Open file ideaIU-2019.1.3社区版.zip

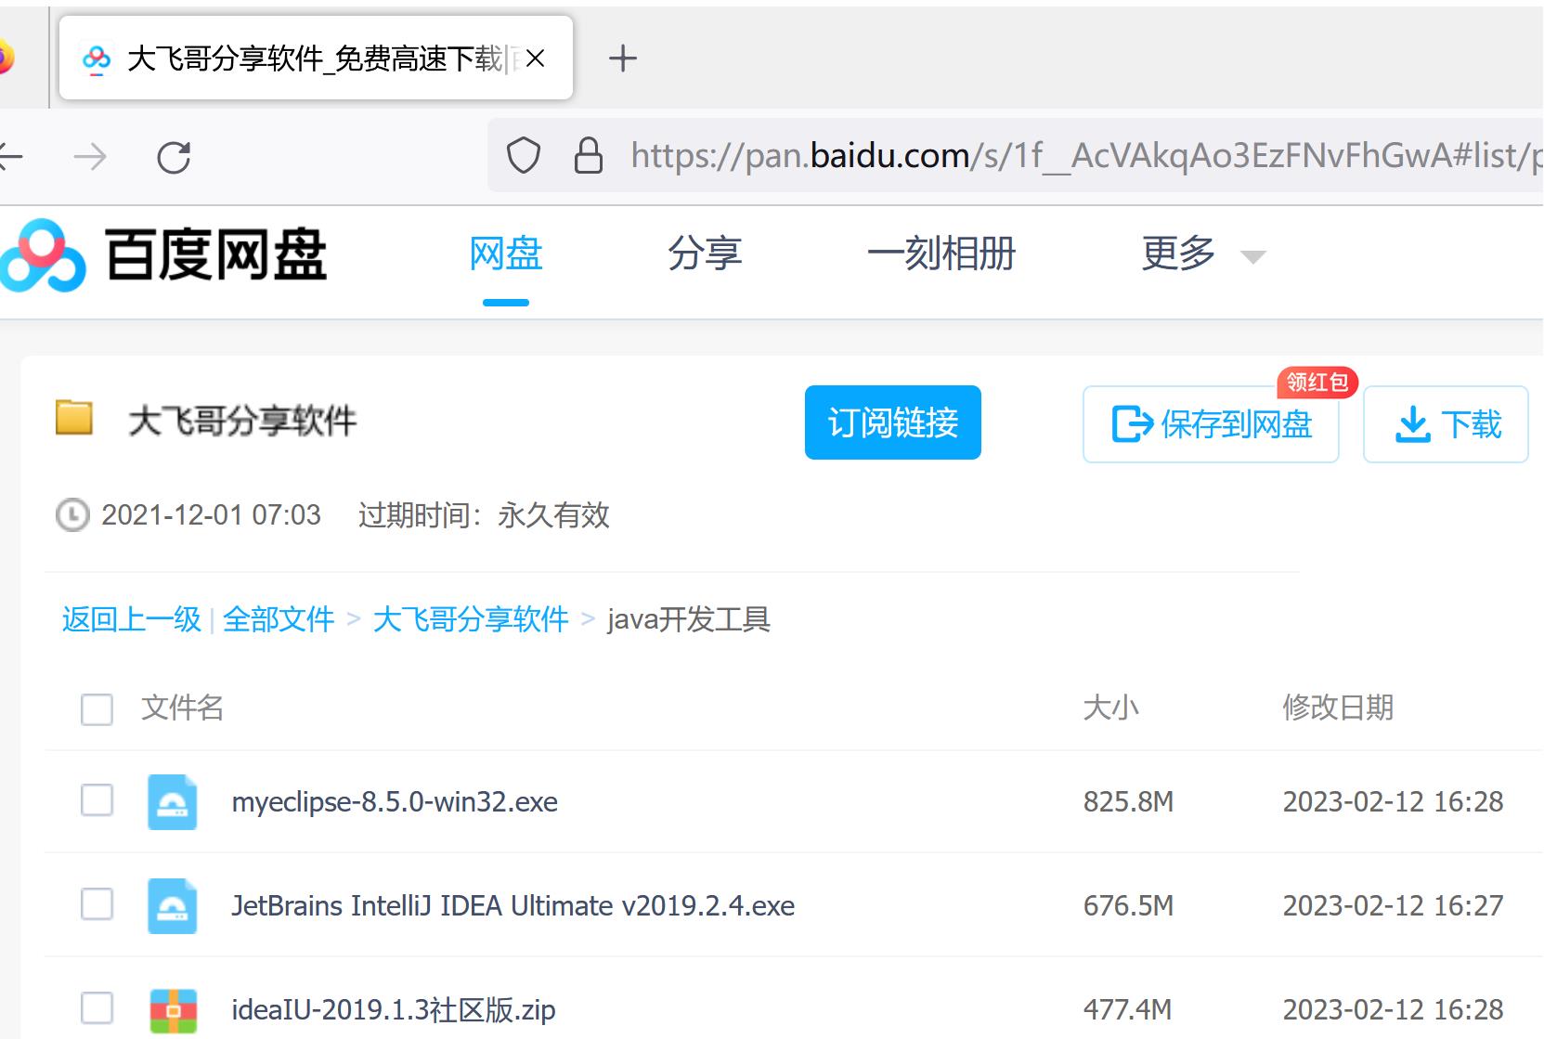click(x=394, y=1009)
